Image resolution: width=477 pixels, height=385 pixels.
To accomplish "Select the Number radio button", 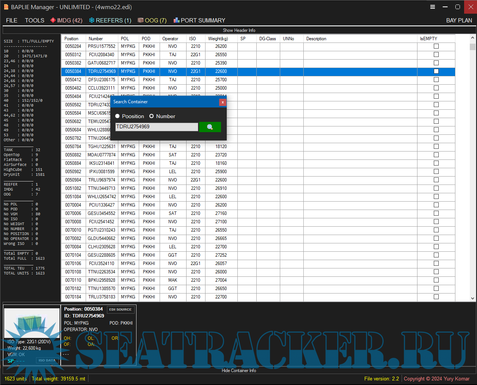I will tap(151, 116).
